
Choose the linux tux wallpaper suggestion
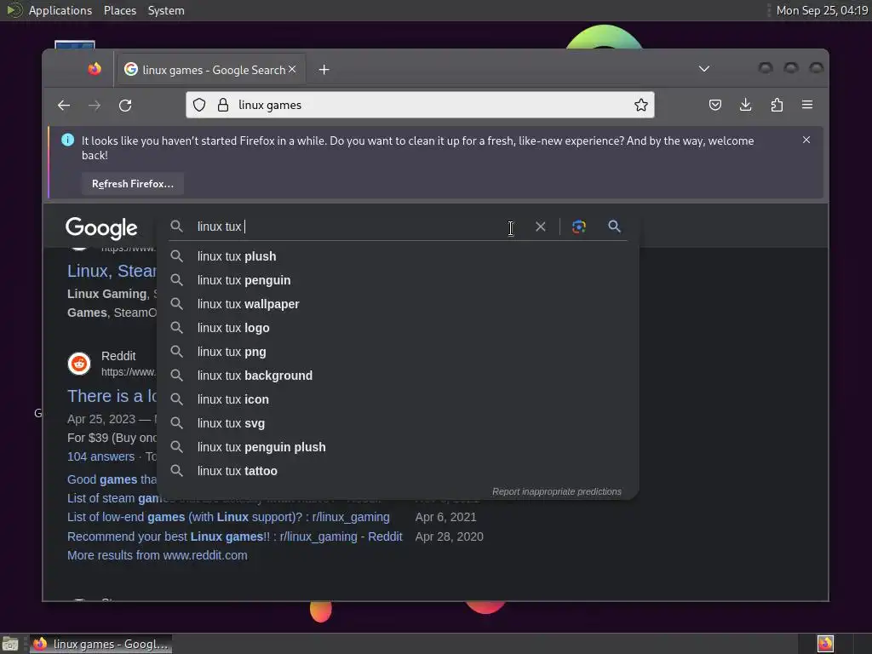click(398, 304)
